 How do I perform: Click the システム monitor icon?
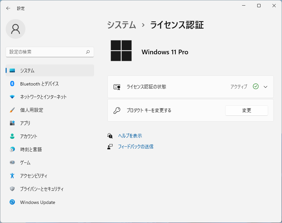[x=12, y=70]
